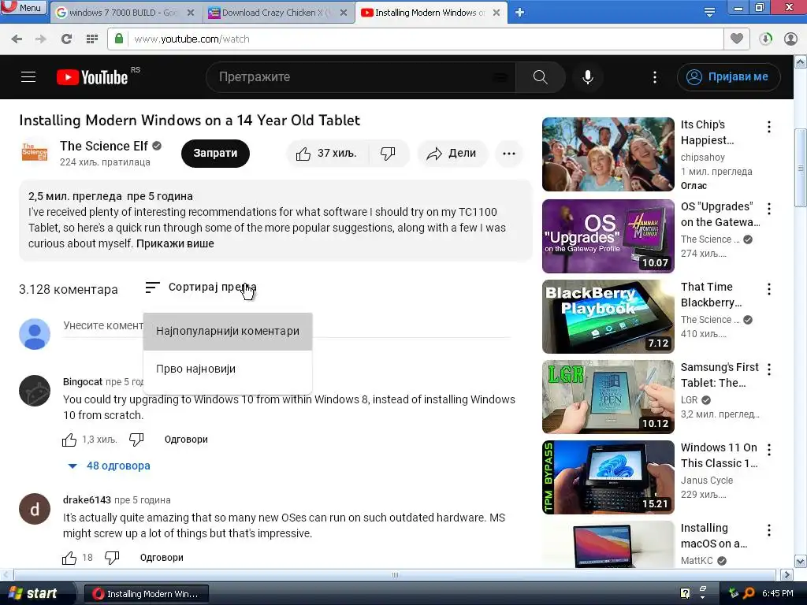The image size is (807, 605).
Task: Like Bingocat's comment with 1,3 хиљ.
Action: [69, 440]
